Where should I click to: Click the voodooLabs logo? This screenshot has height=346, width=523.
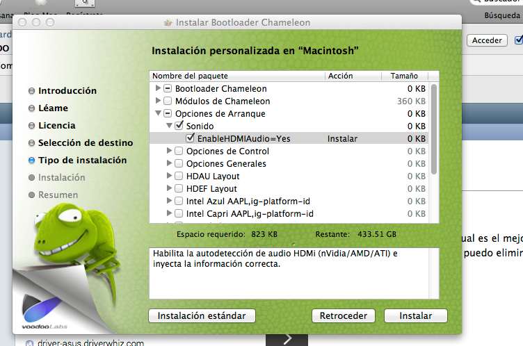[44, 312]
